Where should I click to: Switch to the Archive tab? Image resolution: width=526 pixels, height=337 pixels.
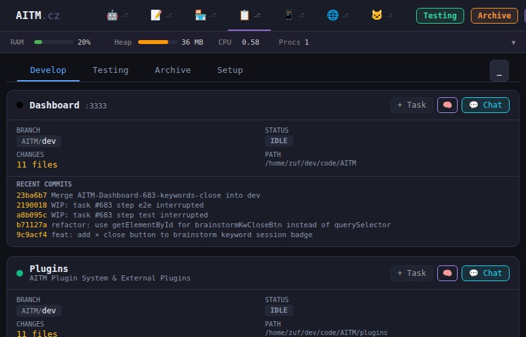tap(173, 70)
